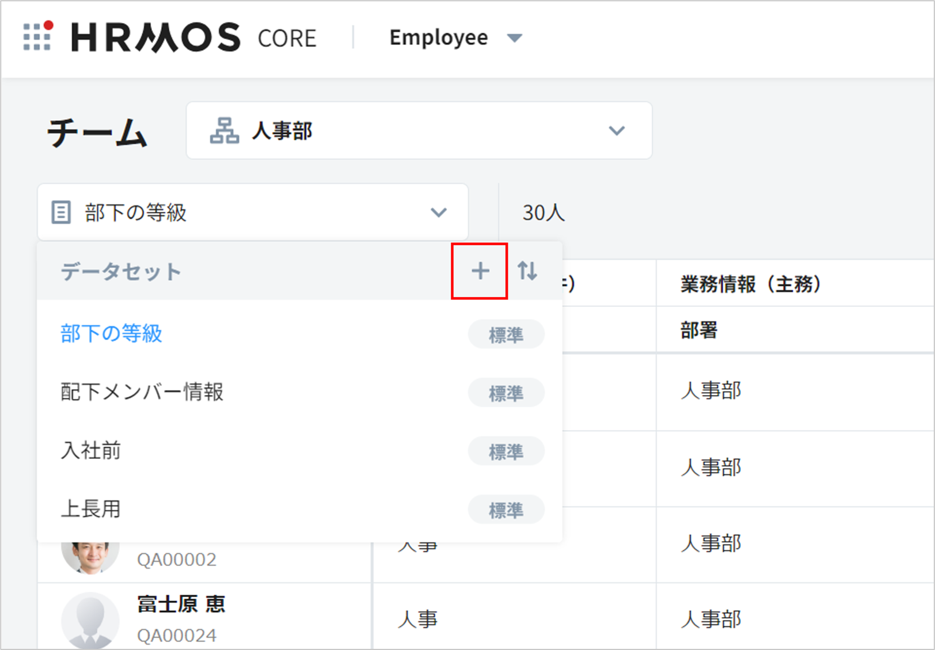Expand the Employee module dropdown arrow
This screenshot has width=935, height=650.
pyautogui.click(x=514, y=38)
